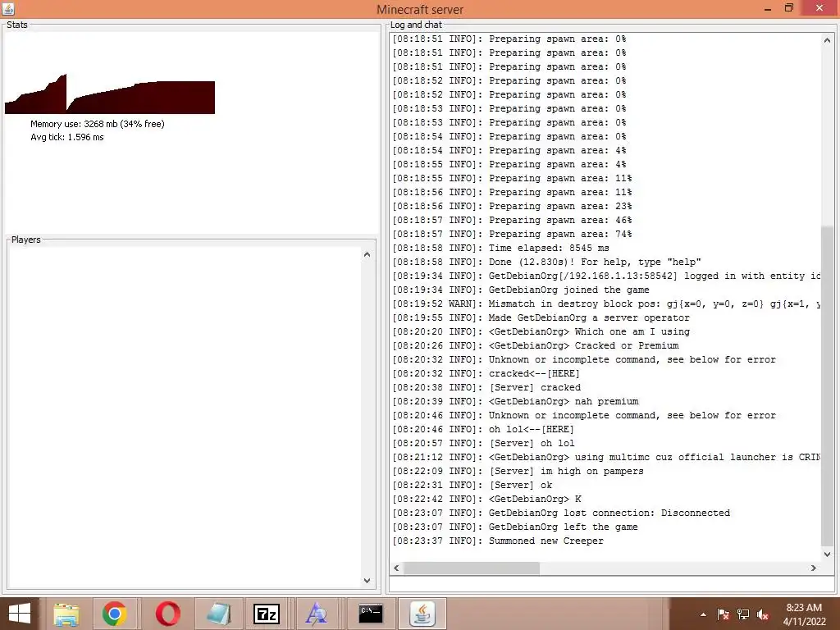This screenshot has width=840, height=630.
Task: Click Players list scroll down arrow
Action: click(x=367, y=580)
